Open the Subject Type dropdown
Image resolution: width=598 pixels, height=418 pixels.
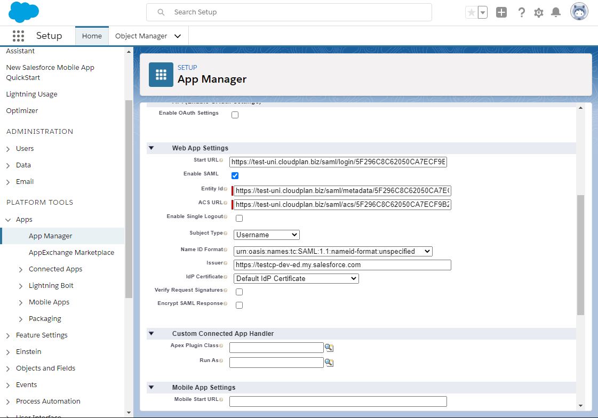(x=266, y=235)
